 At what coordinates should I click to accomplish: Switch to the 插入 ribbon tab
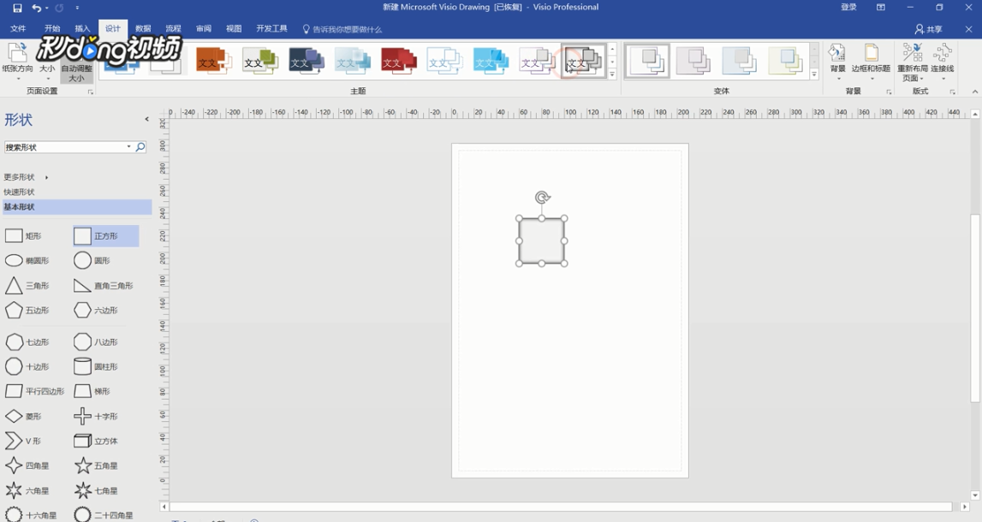(x=83, y=29)
